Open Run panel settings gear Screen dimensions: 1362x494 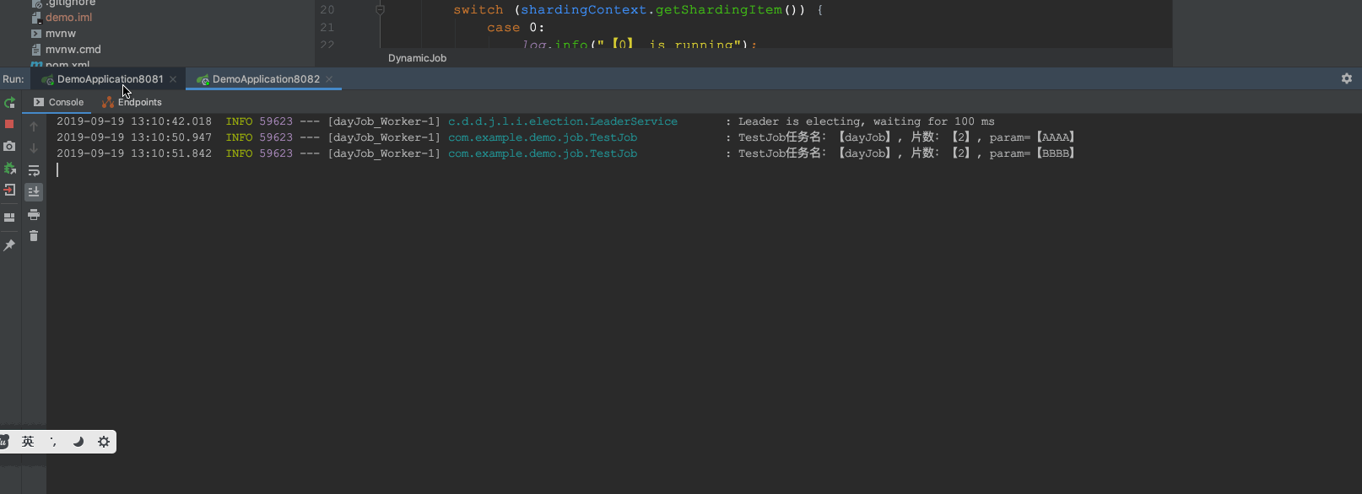click(x=1346, y=78)
